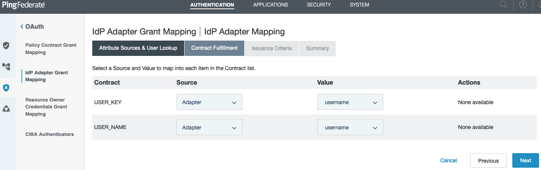The image size is (541, 170).
Task: Click the three-shapes cluster icon in left rail
Action: 6,109
